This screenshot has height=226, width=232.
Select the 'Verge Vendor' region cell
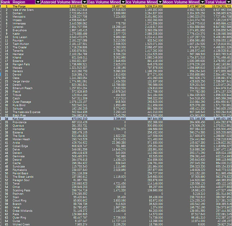coord(21,81)
